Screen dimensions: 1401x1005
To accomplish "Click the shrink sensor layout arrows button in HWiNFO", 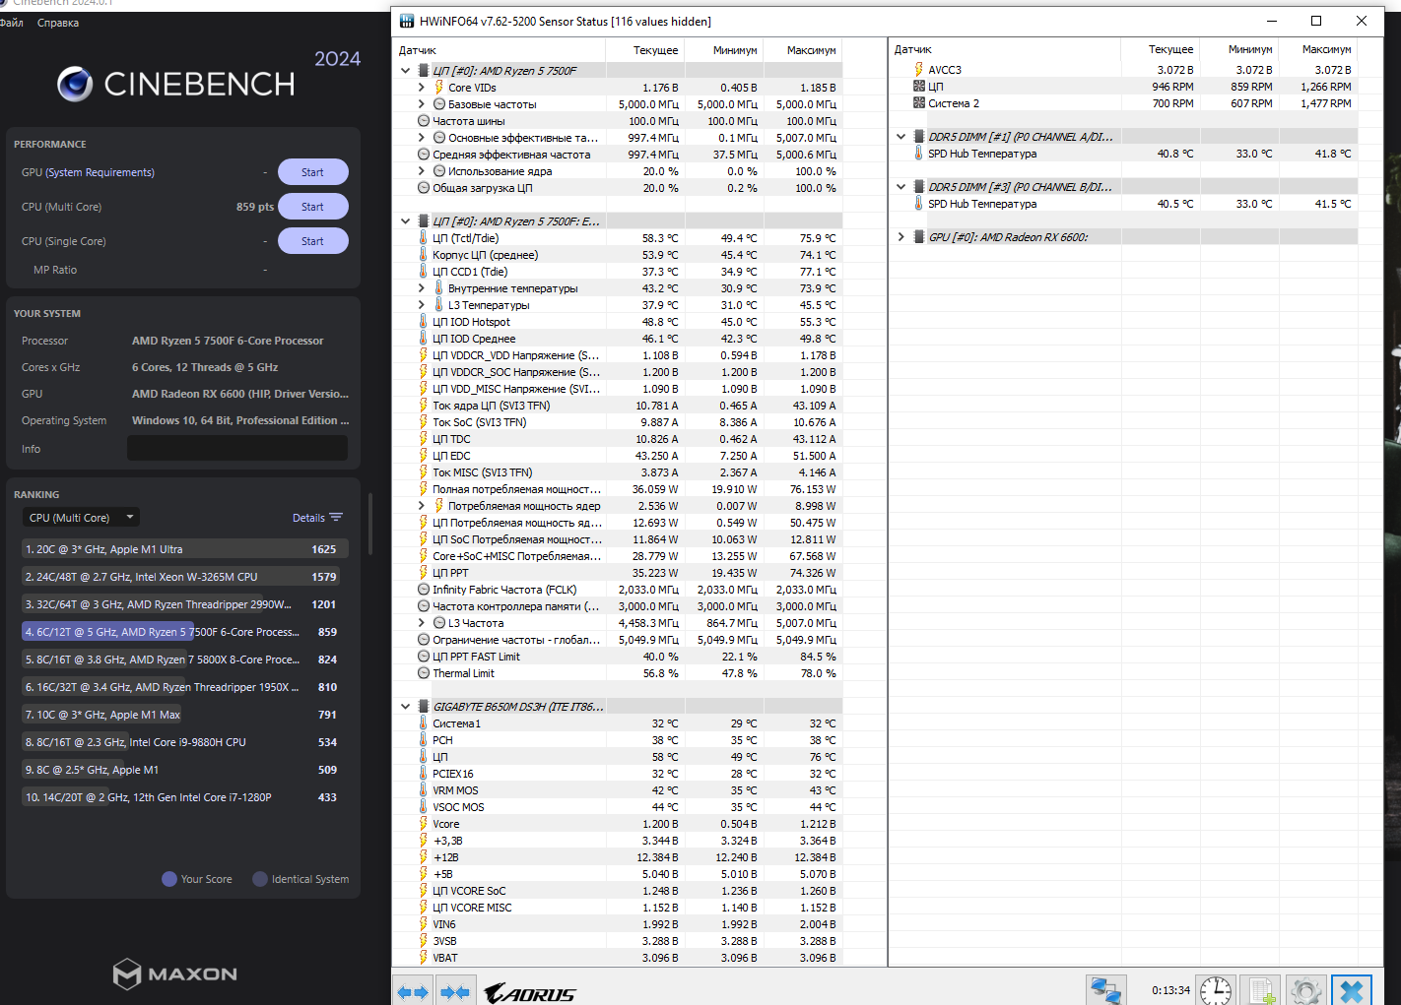I will click(455, 991).
